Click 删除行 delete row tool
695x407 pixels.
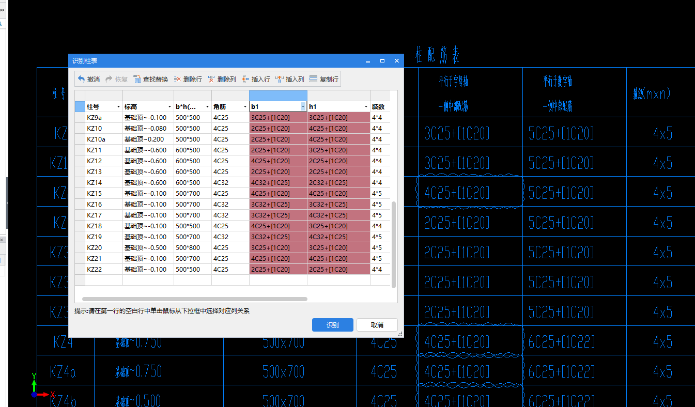coord(188,79)
